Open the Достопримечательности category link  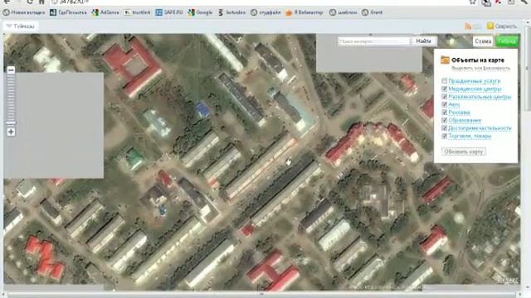[480, 128]
